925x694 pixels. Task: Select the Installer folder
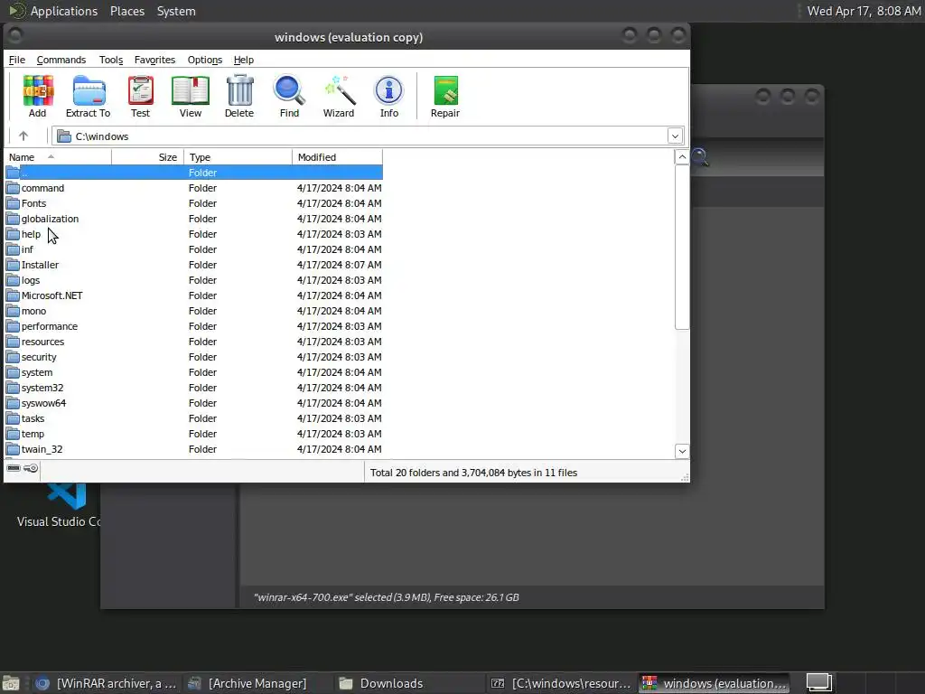194,265
